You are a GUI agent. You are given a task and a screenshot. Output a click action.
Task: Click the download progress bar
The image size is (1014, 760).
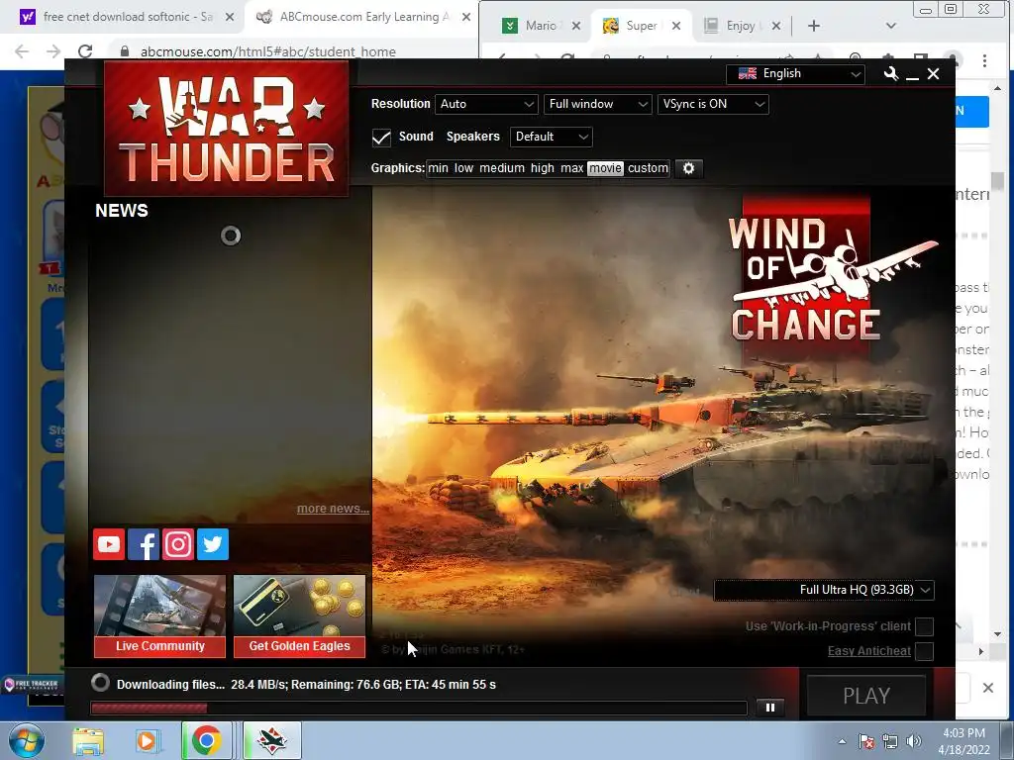419,709
